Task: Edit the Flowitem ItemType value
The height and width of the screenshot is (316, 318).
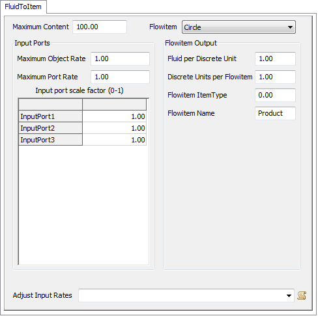Action: click(x=275, y=95)
